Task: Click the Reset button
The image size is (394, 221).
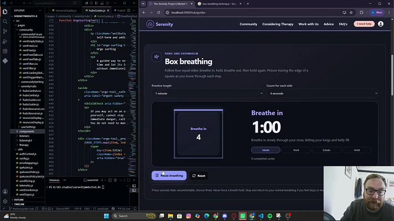Action: pos(199,176)
